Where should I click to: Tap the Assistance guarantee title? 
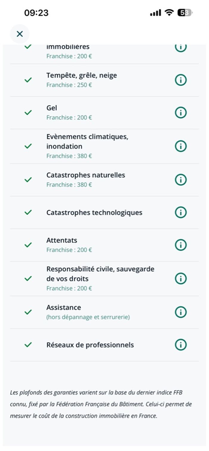coord(64,308)
